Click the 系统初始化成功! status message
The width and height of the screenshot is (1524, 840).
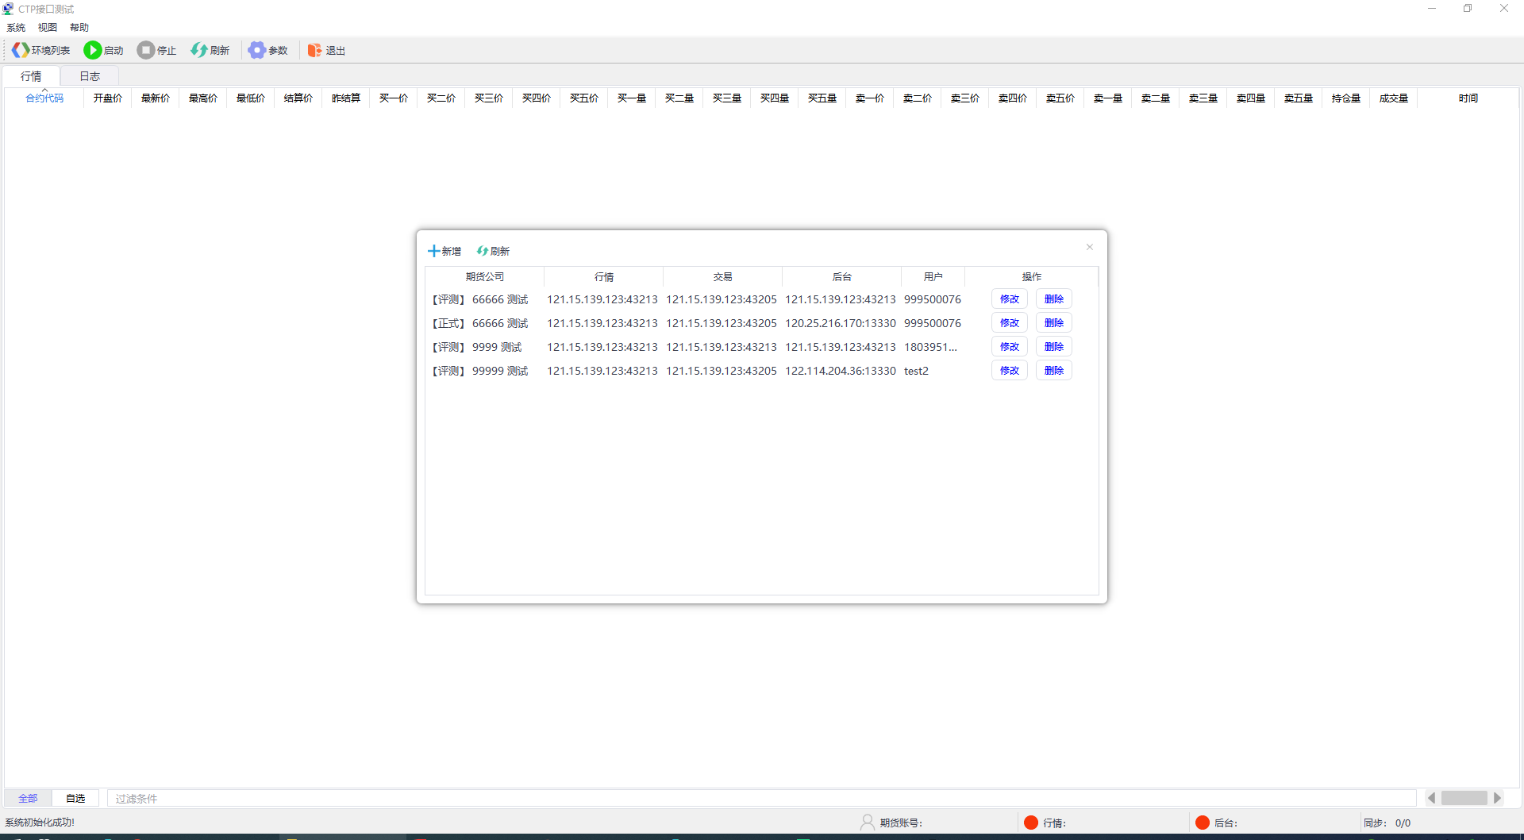40,823
